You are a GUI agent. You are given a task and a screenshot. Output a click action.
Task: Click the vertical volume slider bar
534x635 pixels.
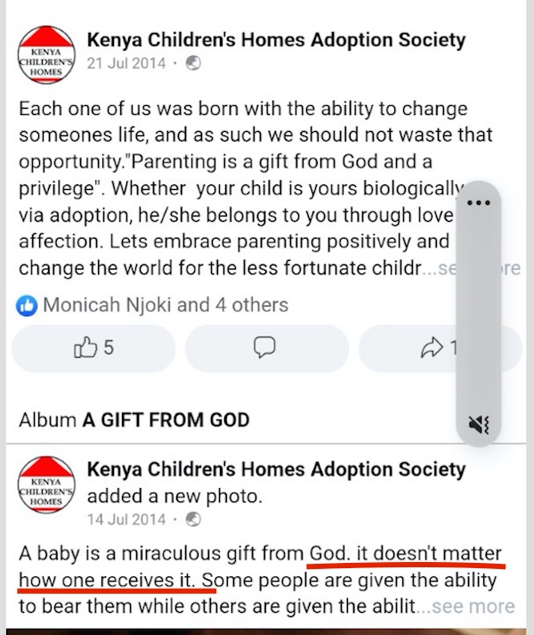coord(479,312)
